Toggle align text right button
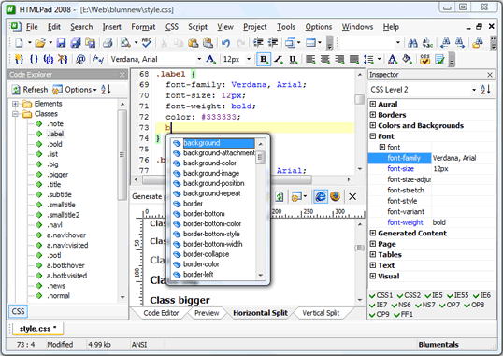503x356 pixels. pyautogui.click(x=339, y=60)
